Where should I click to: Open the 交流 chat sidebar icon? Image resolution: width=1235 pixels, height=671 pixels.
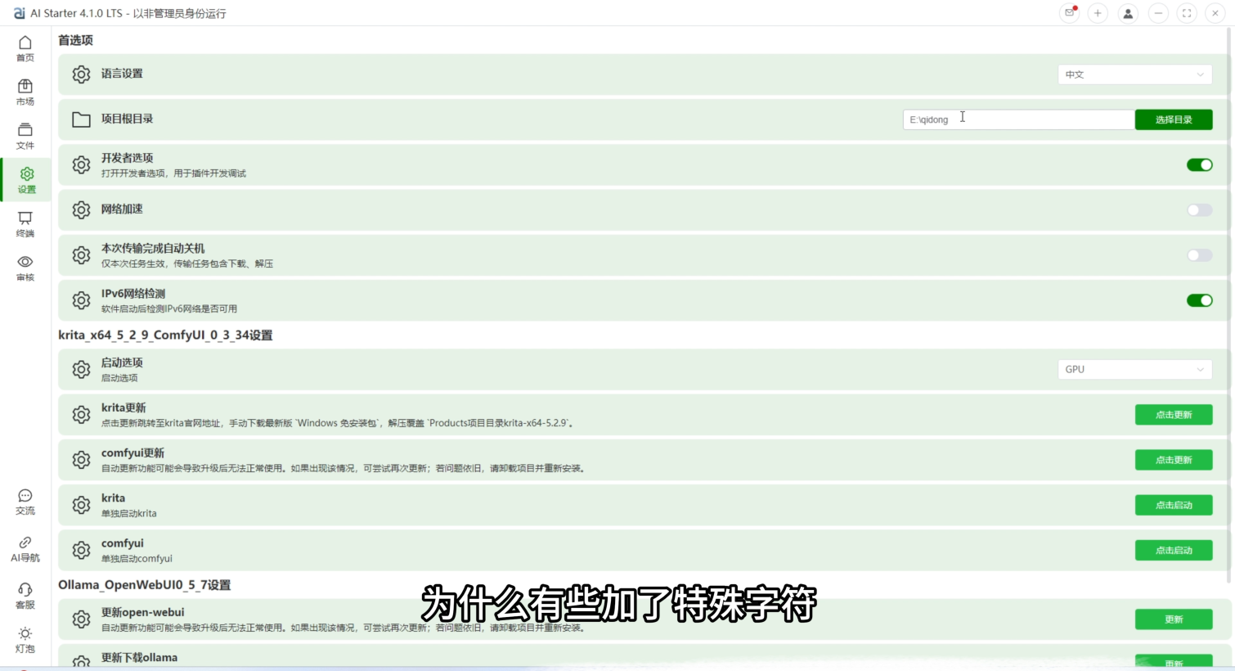25,502
